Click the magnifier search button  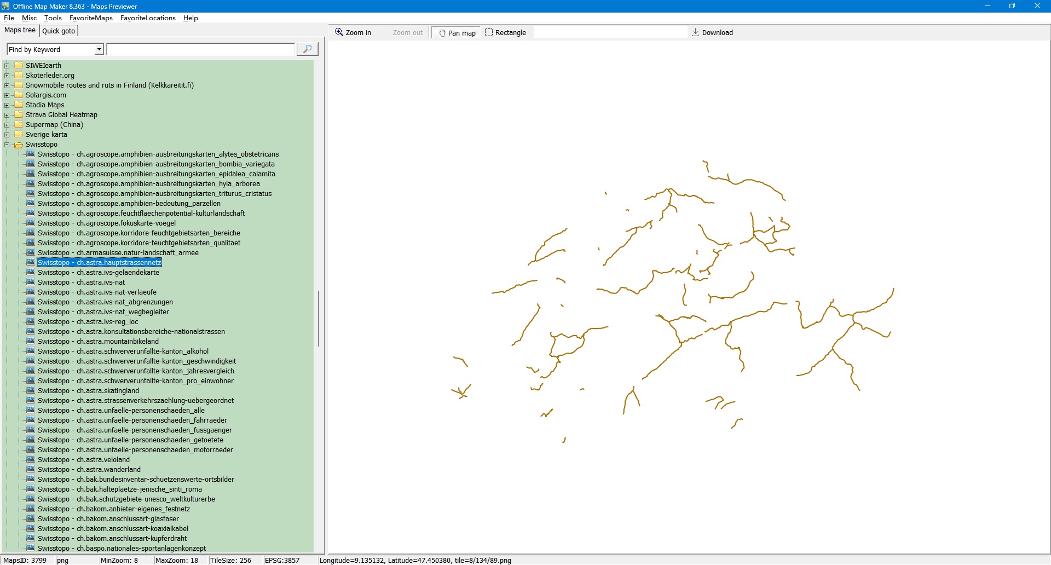click(x=307, y=49)
